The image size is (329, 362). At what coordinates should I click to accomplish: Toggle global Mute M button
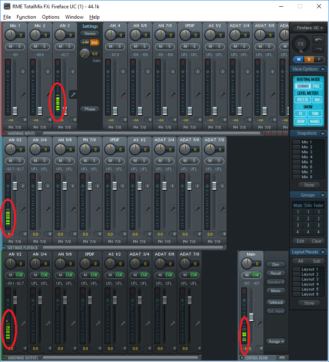click(299, 59)
